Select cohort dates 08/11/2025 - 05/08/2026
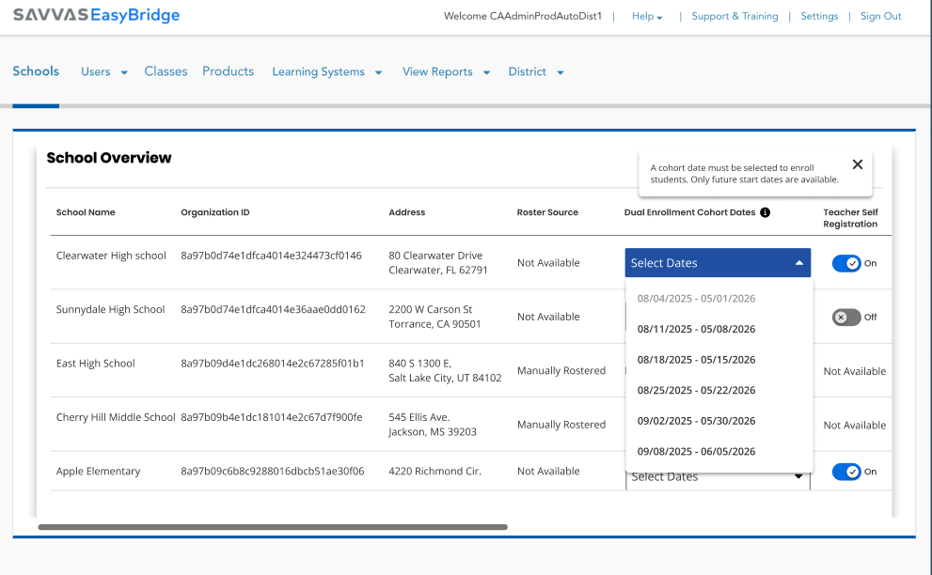This screenshot has width=932, height=575. (x=696, y=329)
